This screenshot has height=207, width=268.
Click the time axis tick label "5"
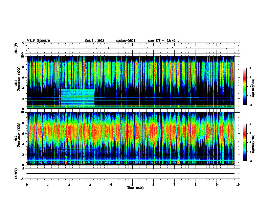pos(132,185)
